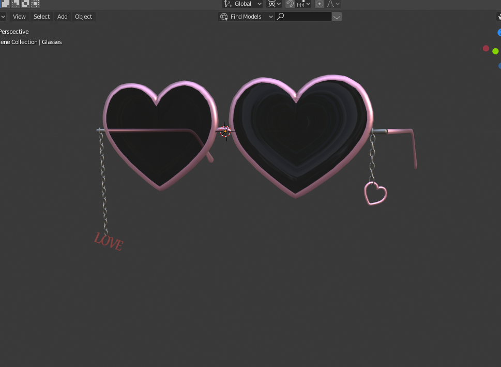Viewport: 501px width, 367px height.
Task: Click the Find Models globe icon
Action: click(x=223, y=16)
